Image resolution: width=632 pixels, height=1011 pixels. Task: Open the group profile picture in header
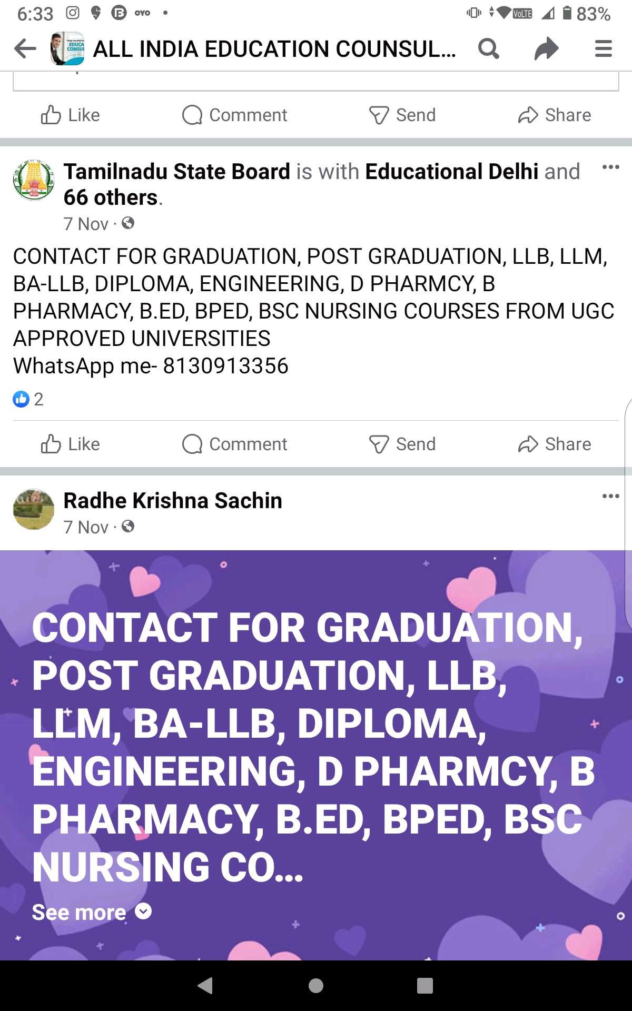click(x=67, y=49)
